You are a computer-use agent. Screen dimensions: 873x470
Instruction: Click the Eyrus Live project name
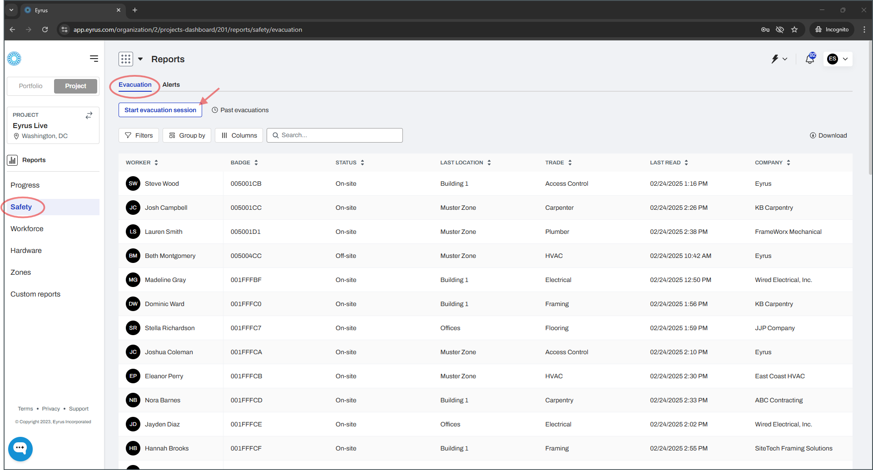point(30,126)
